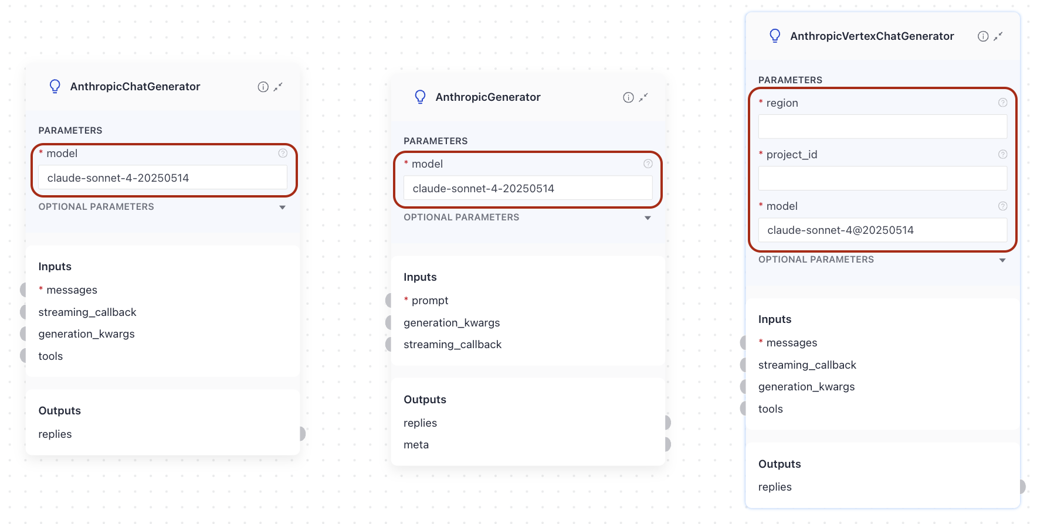This screenshot has height=524, width=1037.
Task: Click help icon next to AnthropicGenerator model
Action: (648, 164)
